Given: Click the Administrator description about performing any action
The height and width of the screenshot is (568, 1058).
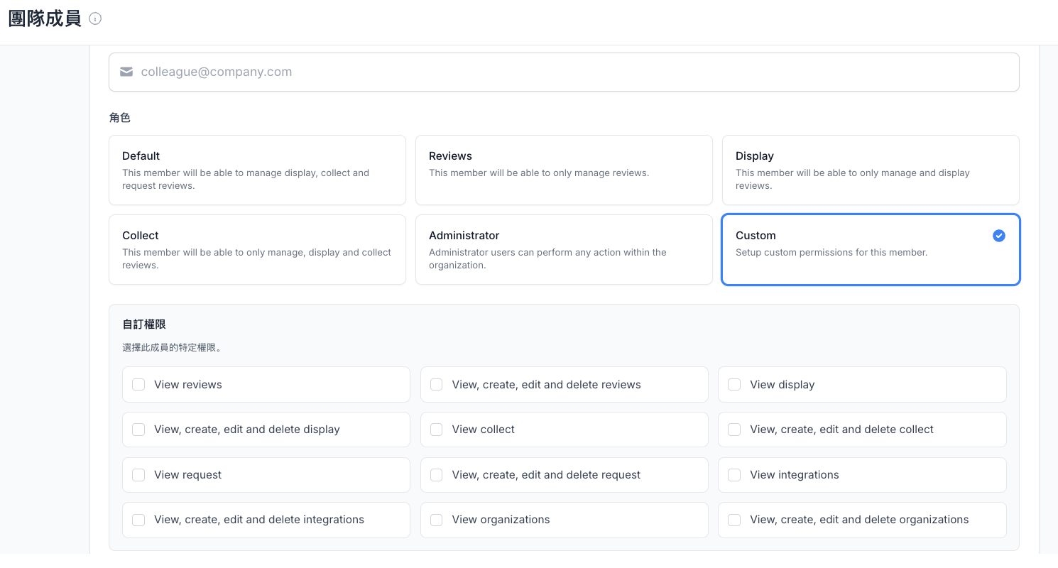Looking at the screenshot, I should click(x=547, y=258).
